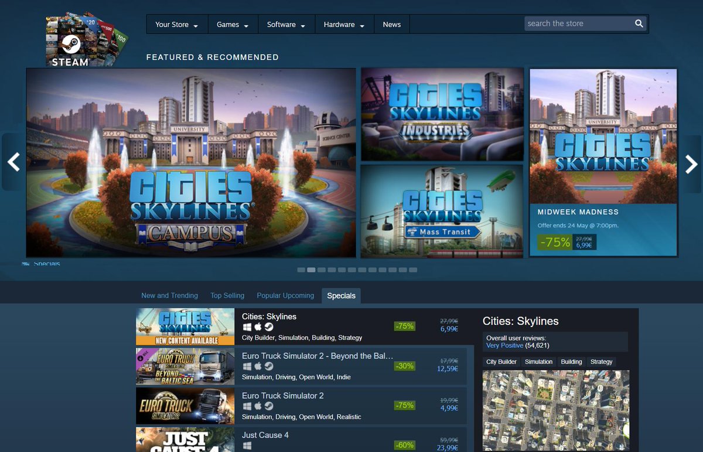The height and width of the screenshot is (452, 703).
Task: Go to previous featured carousel item
Action: pyautogui.click(x=13, y=162)
